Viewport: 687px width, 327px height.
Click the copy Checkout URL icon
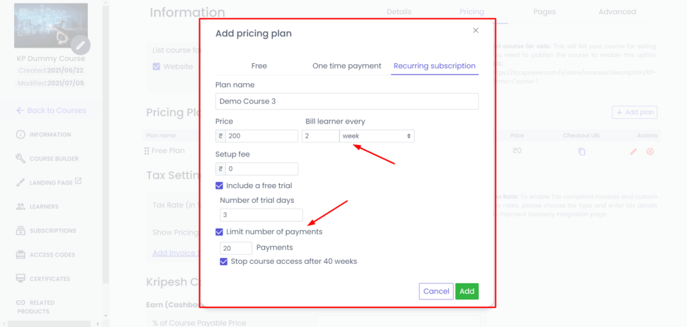click(582, 152)
